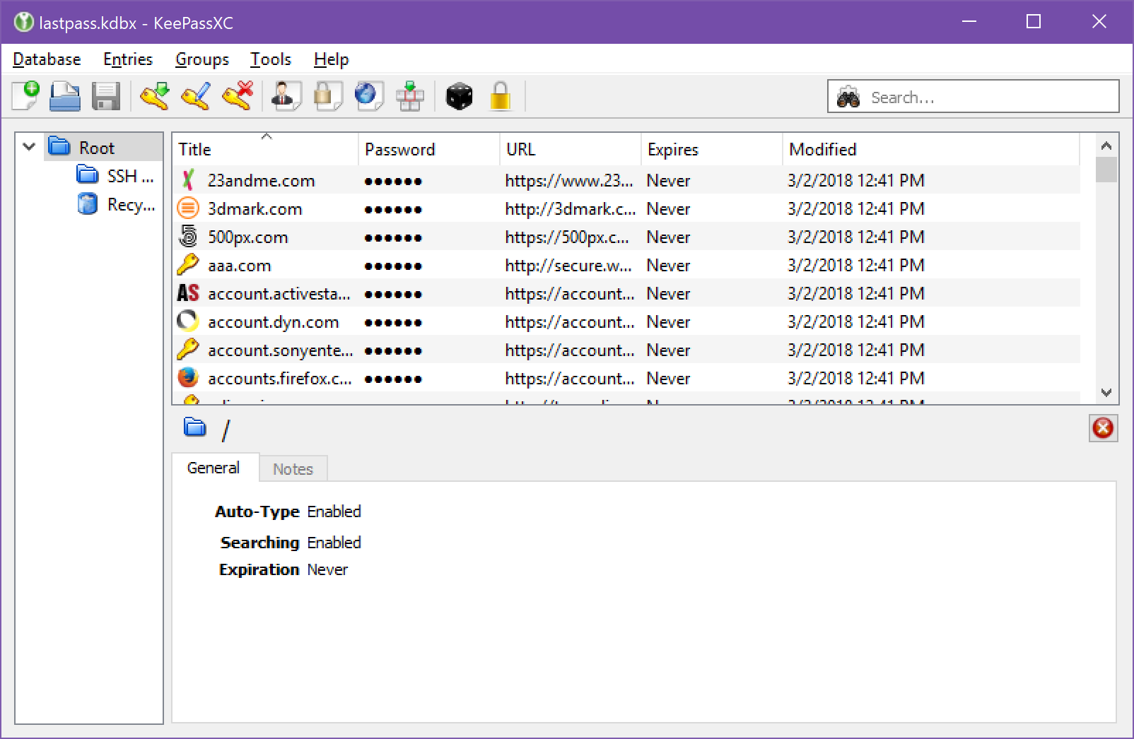Save database using the floppy disk icon
1134x739 pixels.
click(106, 96)
